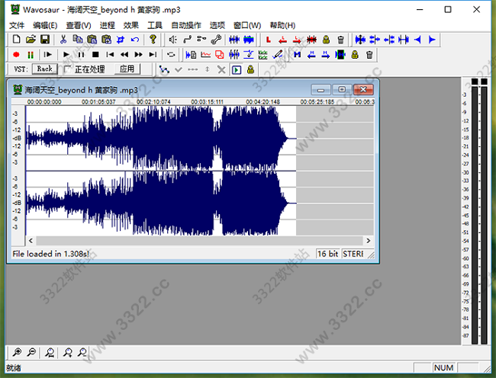Open the wrench configuration icon
This screenshot has height=378, width=496.
tap(217, 40)
